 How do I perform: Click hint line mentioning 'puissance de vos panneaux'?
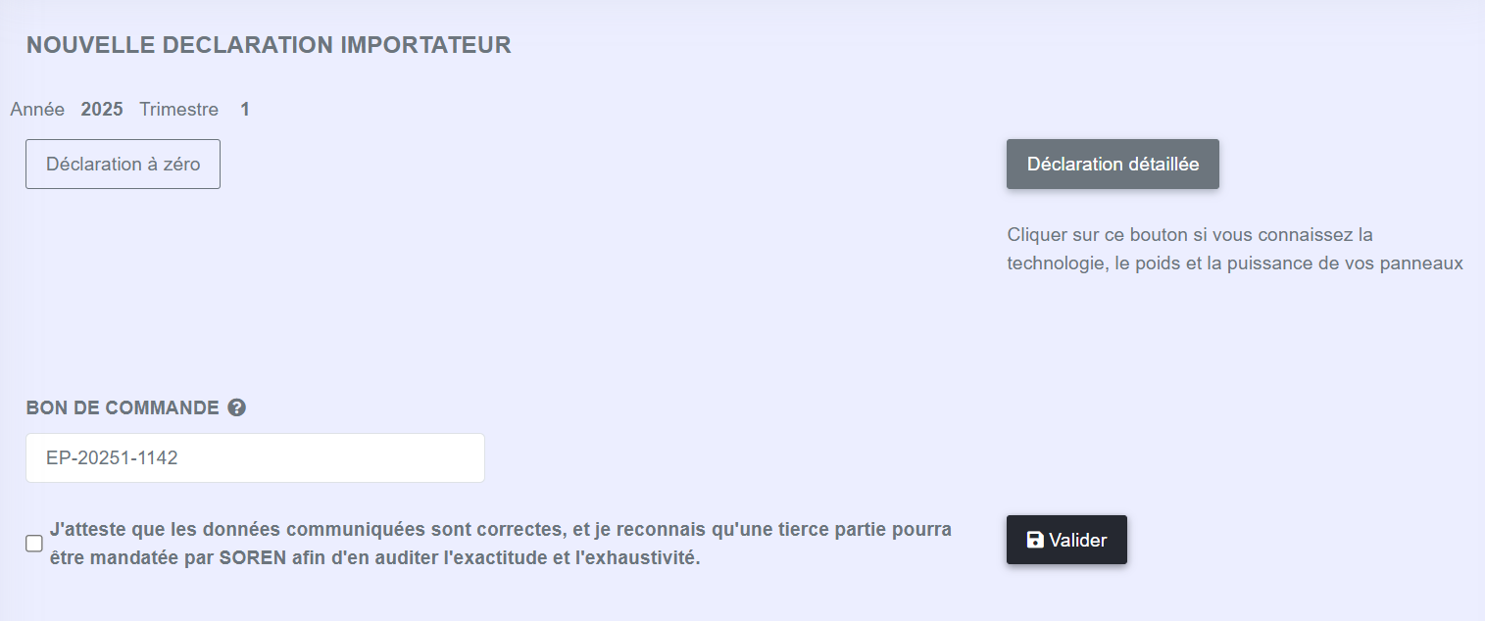pos(1235,263)
